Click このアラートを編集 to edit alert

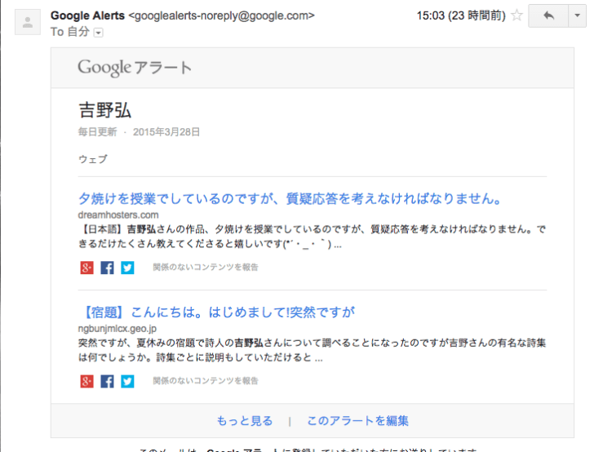(x=357, y=421)
